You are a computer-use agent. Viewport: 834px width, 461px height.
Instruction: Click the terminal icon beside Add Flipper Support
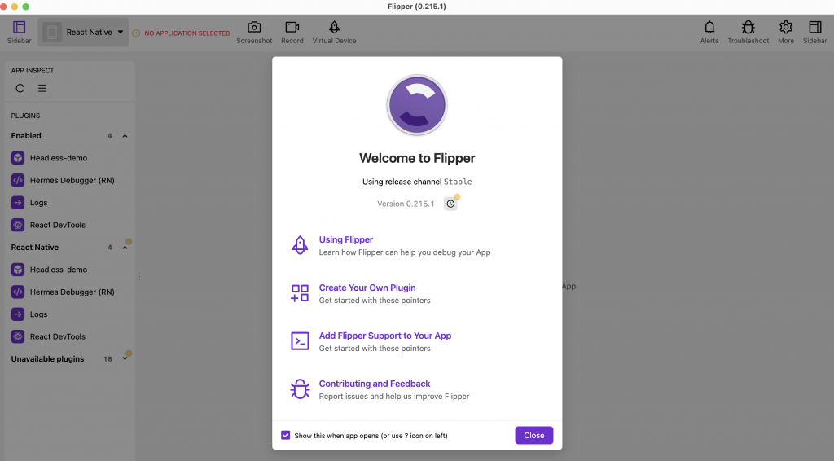point(300,340)
